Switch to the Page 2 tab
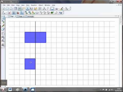Image resolution: width=123 pixels, height=92 pixels. click(12, 16)
